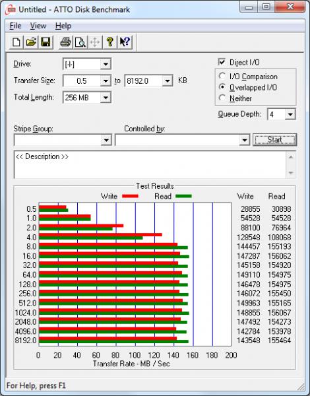Screen dimensions: 310x396
Task: Click the Description scrollbar down arrow
Action: tap(291, 173)
